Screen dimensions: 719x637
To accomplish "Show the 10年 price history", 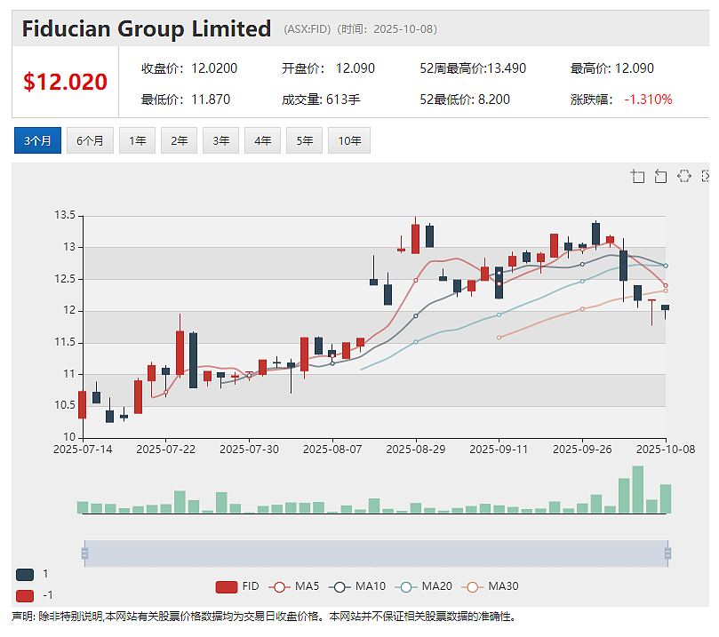I will coord(349,140).
